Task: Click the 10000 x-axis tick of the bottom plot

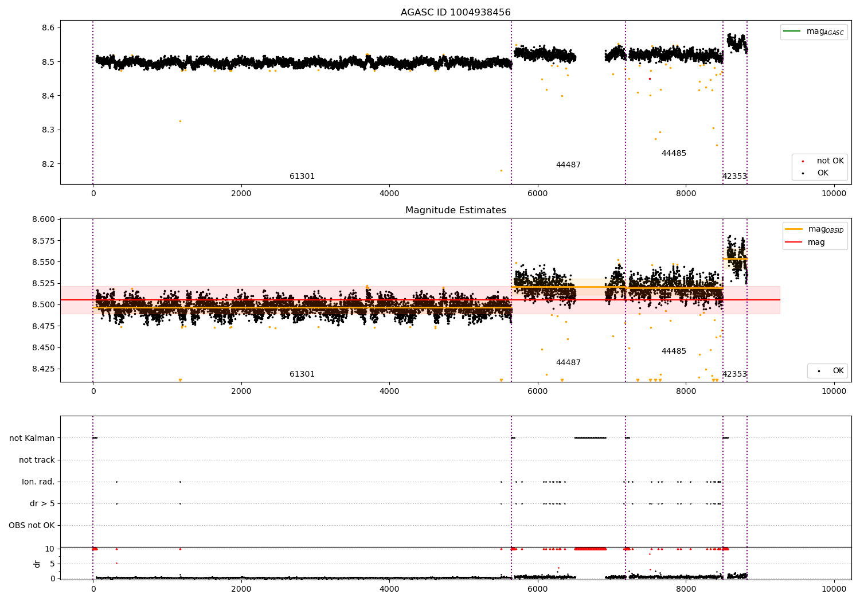Action: tap(834, 589)
